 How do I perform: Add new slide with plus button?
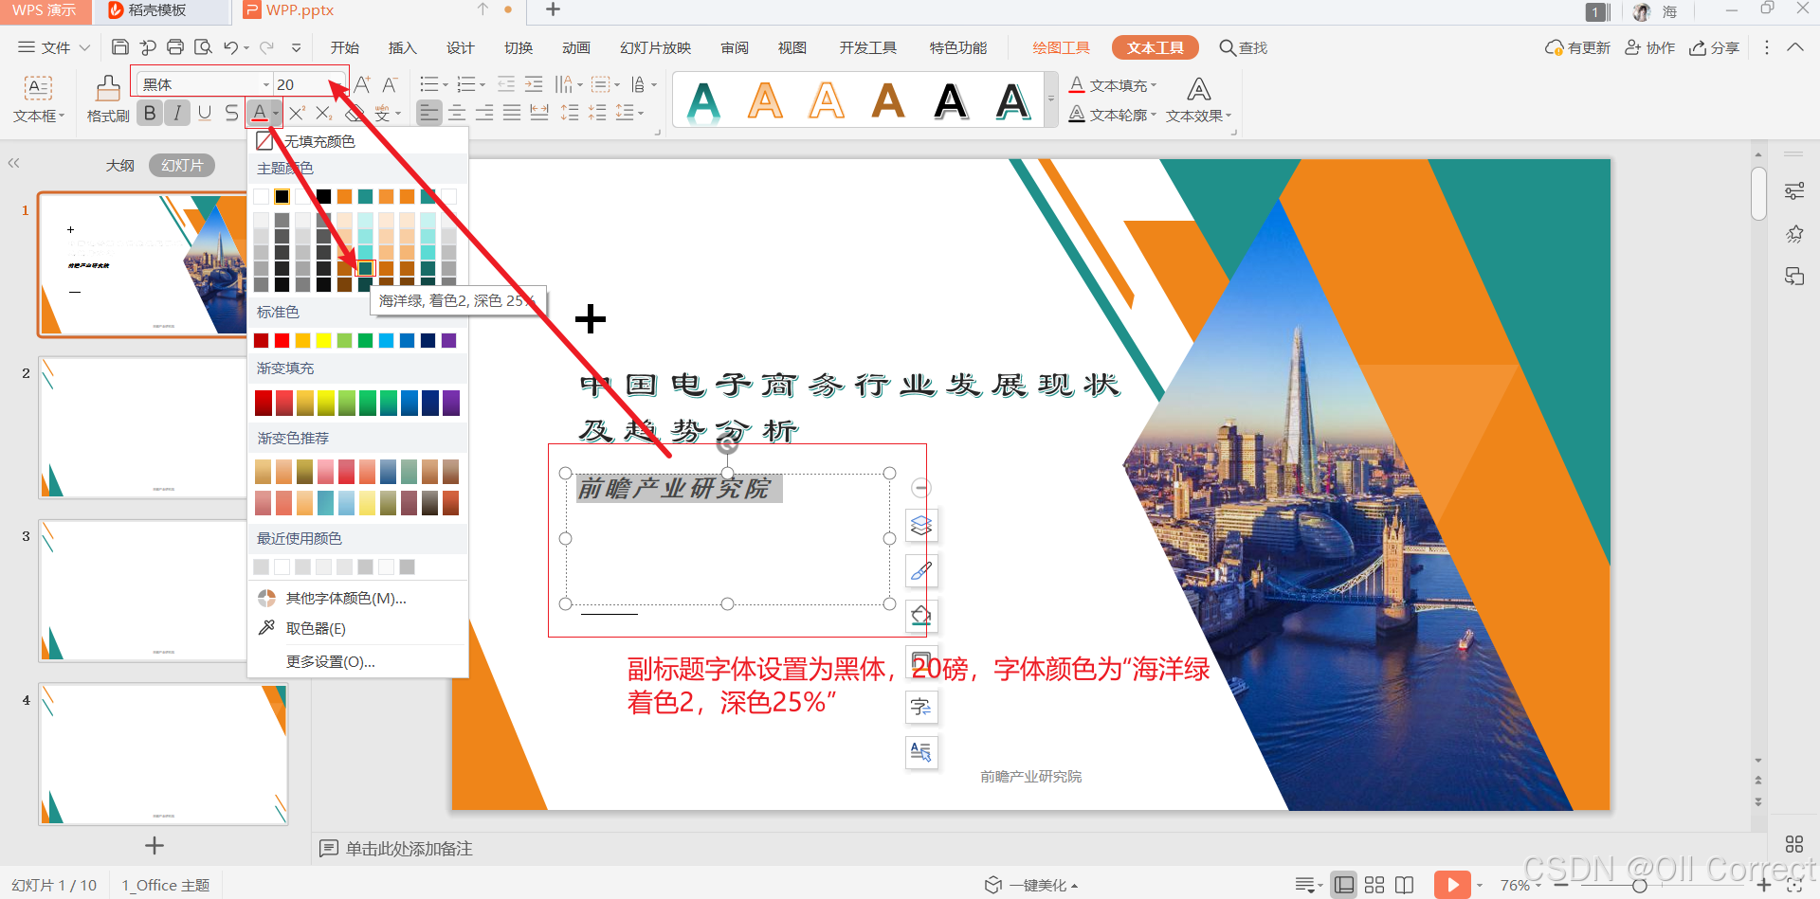click(x=155, y=845)
